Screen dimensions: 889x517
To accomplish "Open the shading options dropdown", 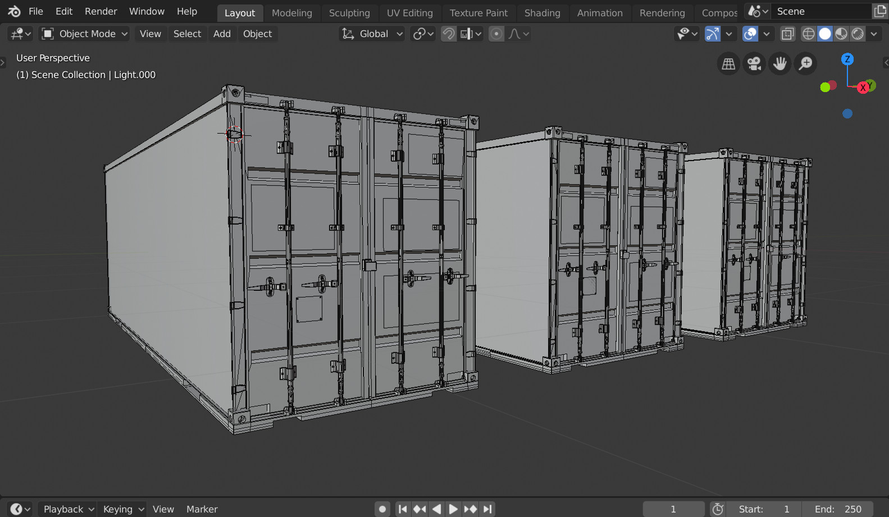I will tap(874, 34).
